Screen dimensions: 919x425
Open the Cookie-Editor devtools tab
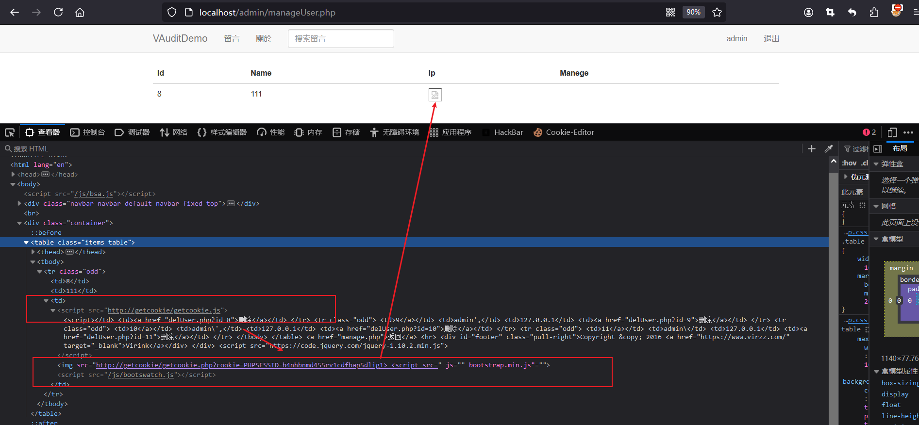(564, 132)
